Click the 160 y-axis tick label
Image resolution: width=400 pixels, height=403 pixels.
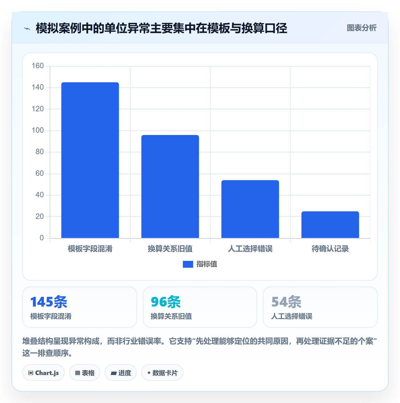click(38, 66)
